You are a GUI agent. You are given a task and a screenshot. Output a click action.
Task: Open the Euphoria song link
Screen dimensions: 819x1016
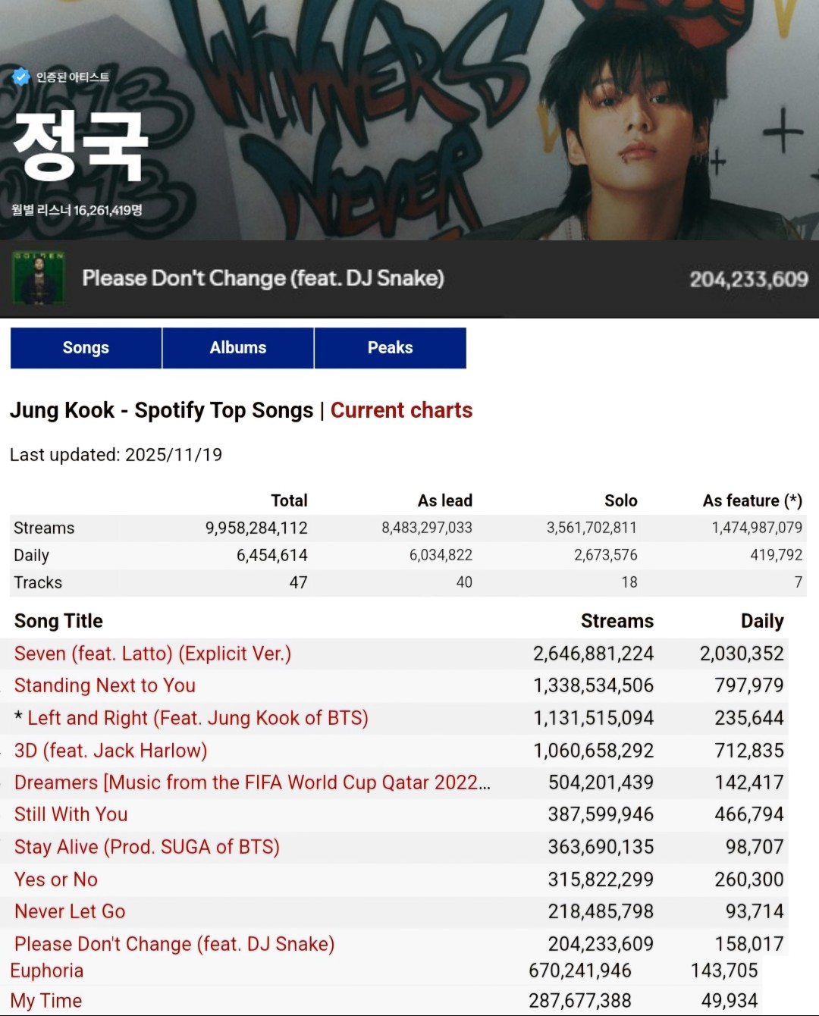(x=47, y=971)
